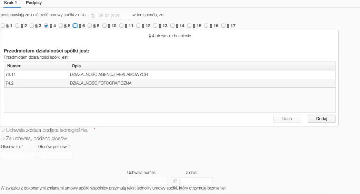The image size is (360, 194).
Task: Enable the § 1 checkbox
Action: tap(3, 26)
